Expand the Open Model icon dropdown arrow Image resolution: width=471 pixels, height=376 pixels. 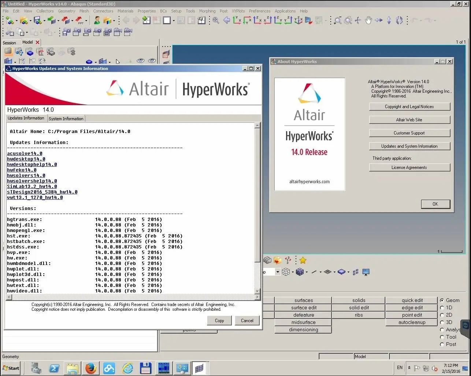click(30, 21)
